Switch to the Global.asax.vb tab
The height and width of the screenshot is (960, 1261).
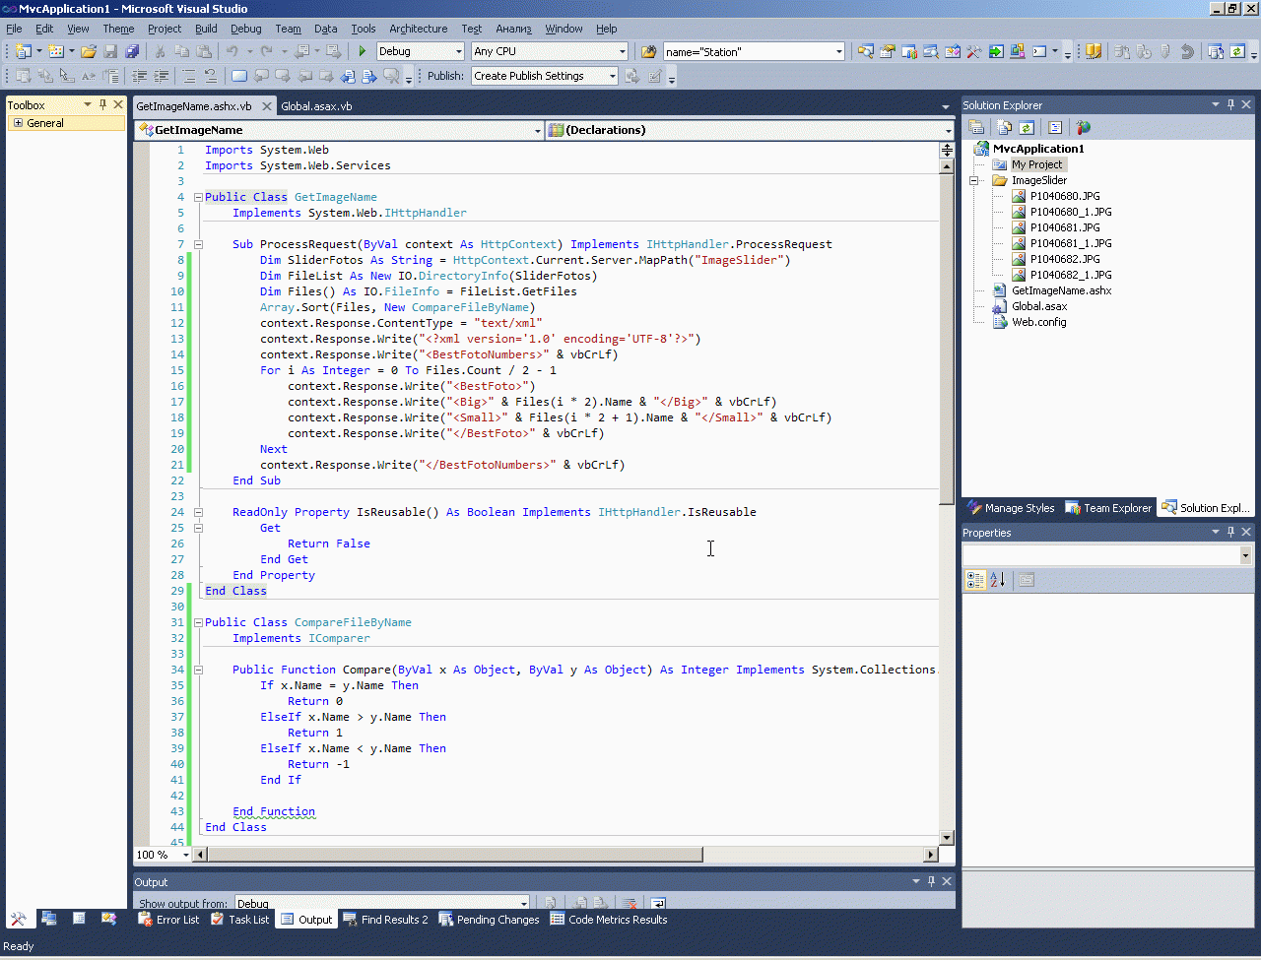pyautogui.click(x=316, y=105)
